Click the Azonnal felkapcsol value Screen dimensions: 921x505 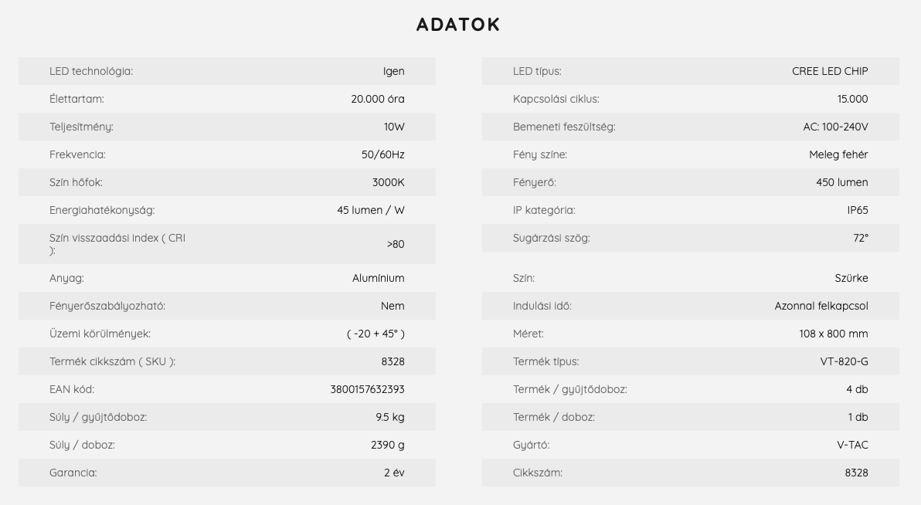click(821, 306)
